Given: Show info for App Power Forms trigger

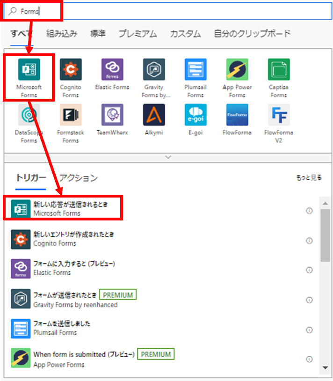Looking at the screenshot, I should [x=309, y=359].
